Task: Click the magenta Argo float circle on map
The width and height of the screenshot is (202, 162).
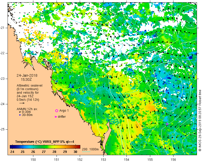Action: (167, 124)
